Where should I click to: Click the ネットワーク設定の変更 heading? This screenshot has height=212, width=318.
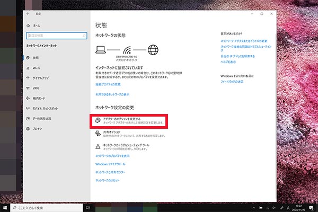click(114, 108)
